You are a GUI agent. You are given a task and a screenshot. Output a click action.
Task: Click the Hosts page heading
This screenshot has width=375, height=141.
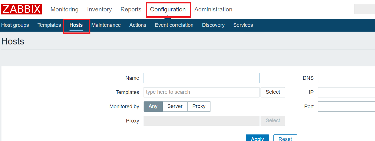(13, 42)
